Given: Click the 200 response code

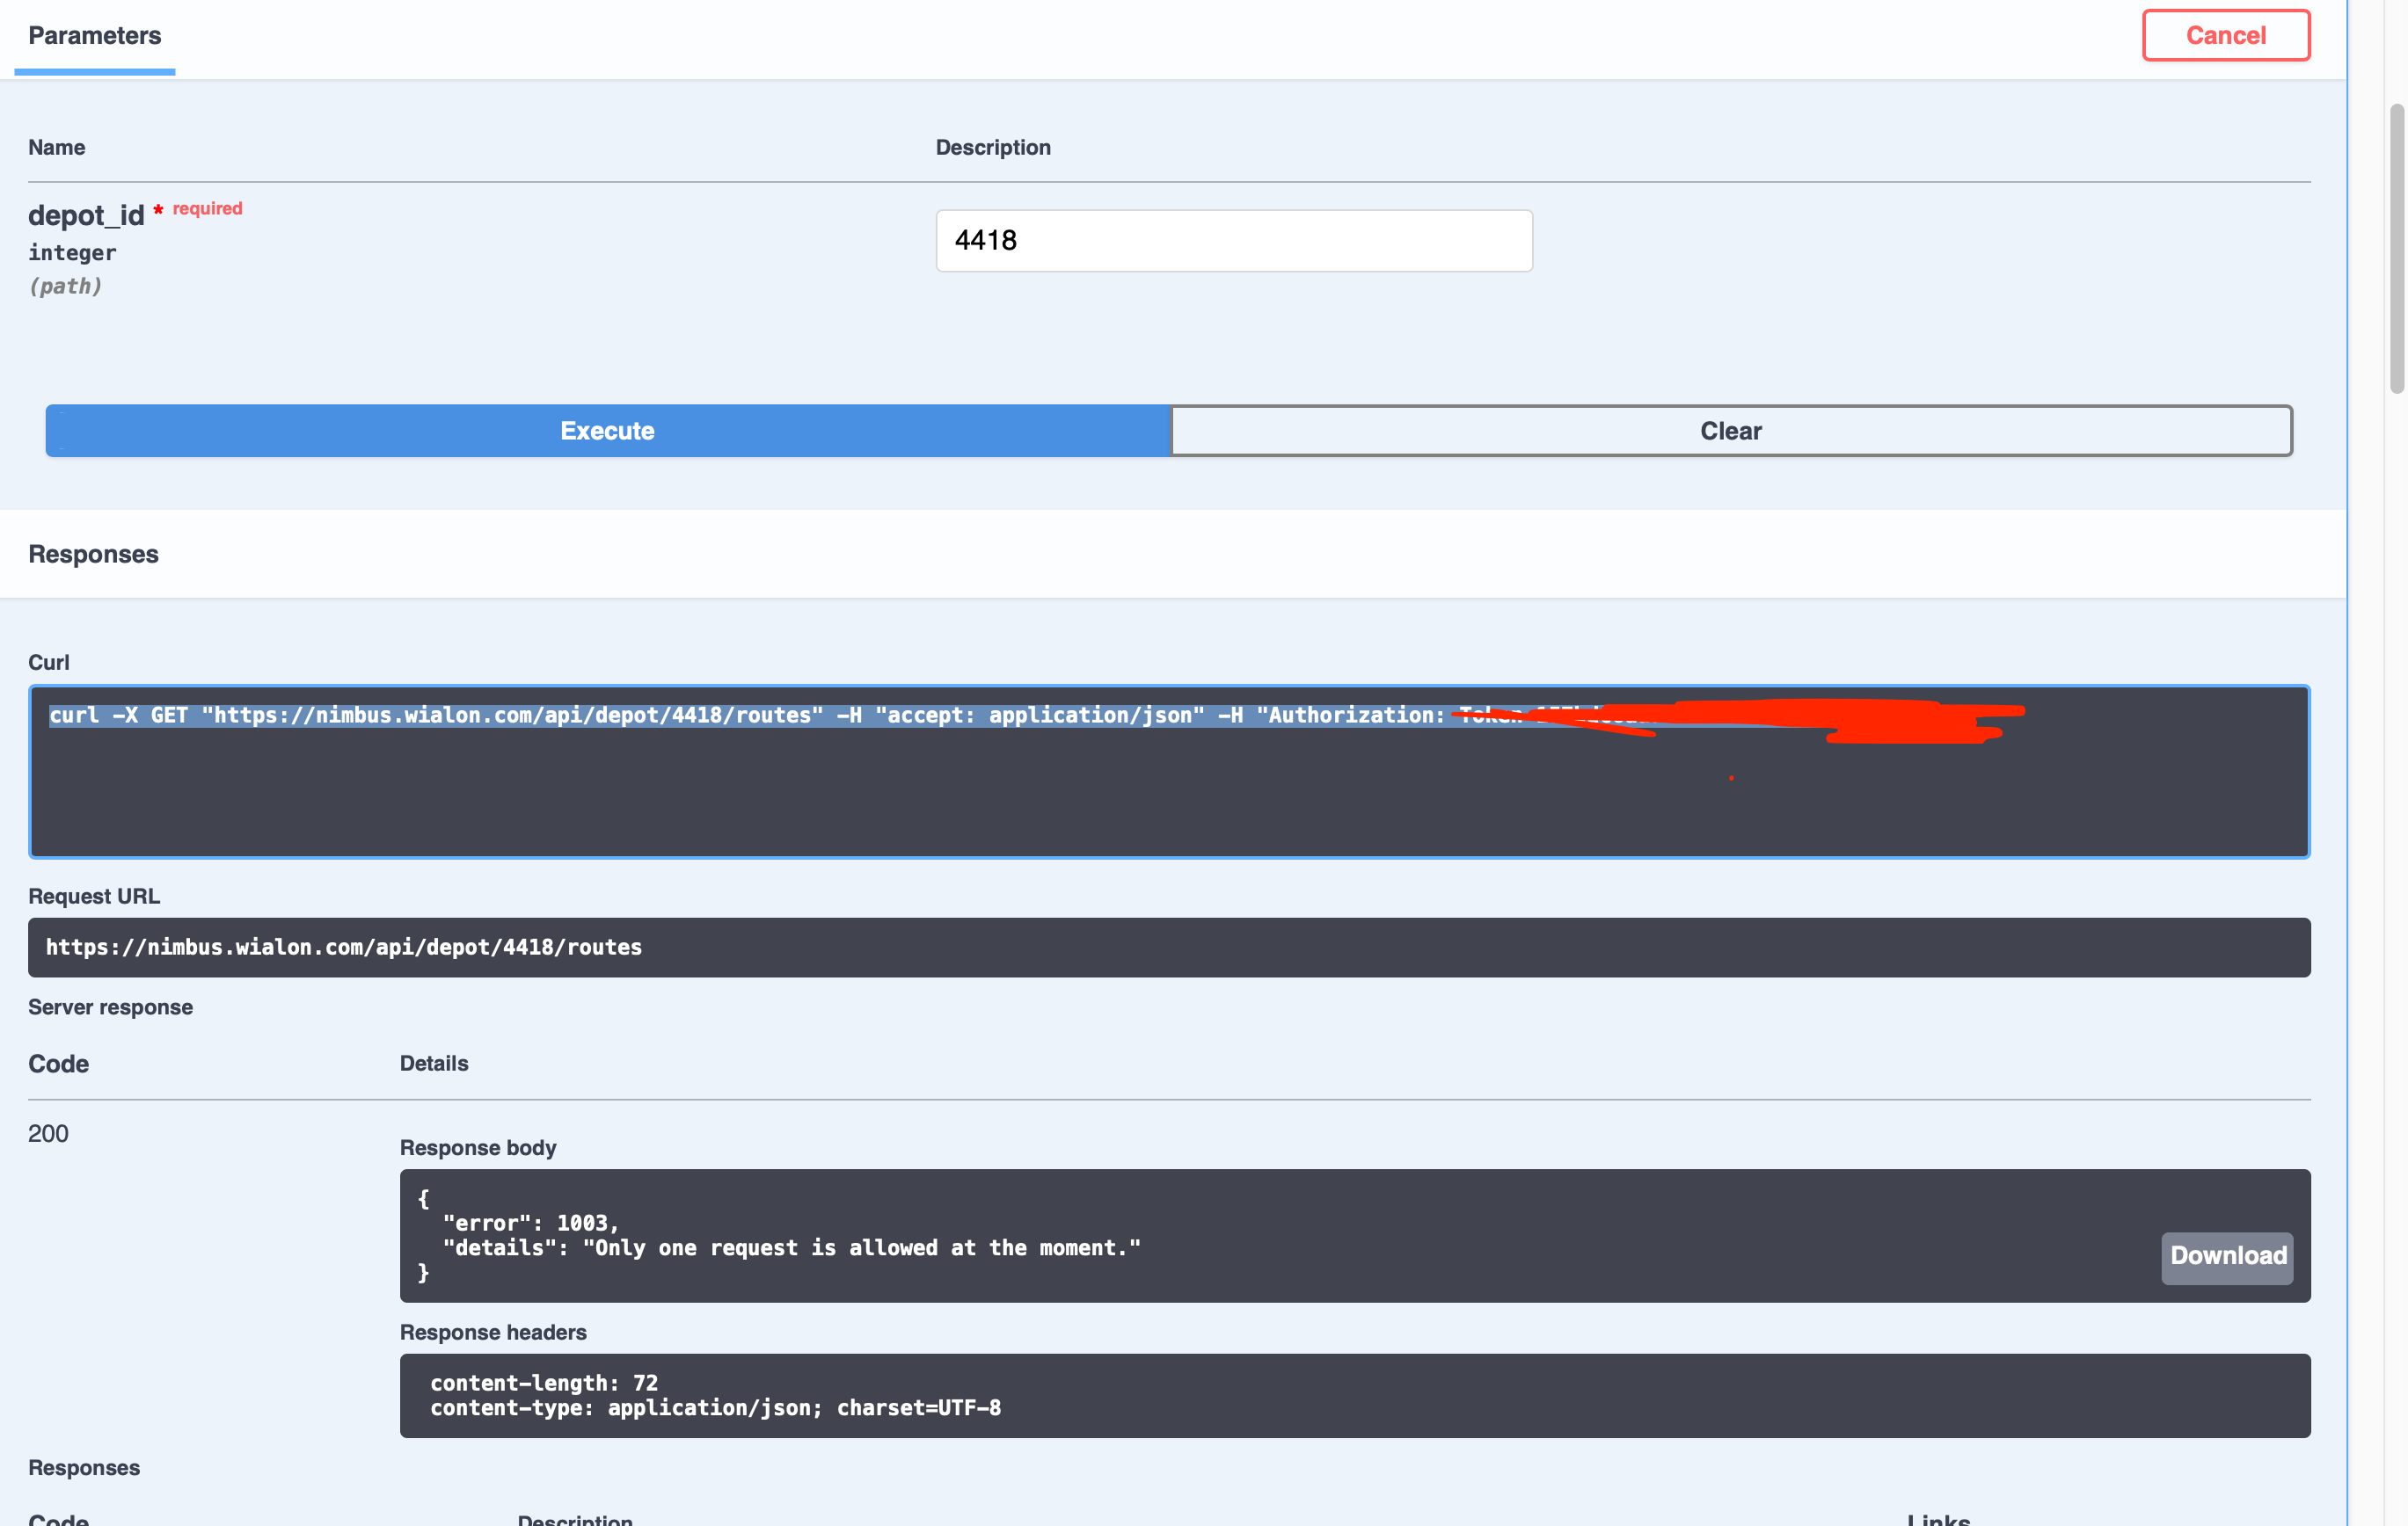Looking at the screenshot, I should (x=48, y=1133).
